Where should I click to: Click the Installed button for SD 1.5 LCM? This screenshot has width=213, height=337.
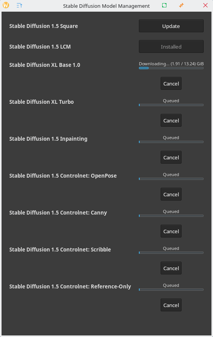click(171, 47)
